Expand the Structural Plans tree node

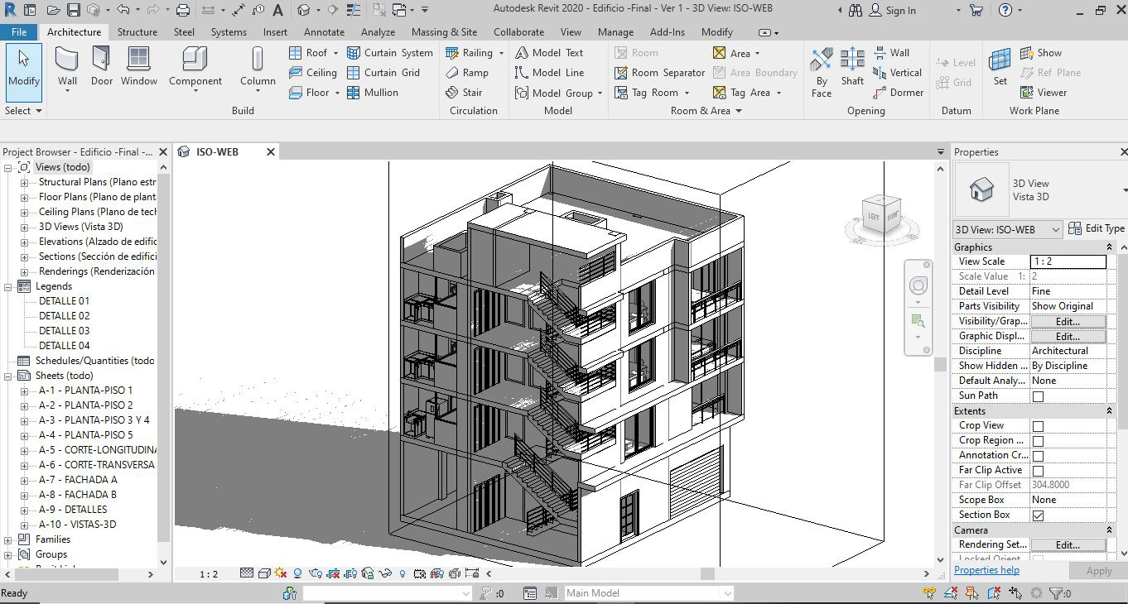[24, 182]
